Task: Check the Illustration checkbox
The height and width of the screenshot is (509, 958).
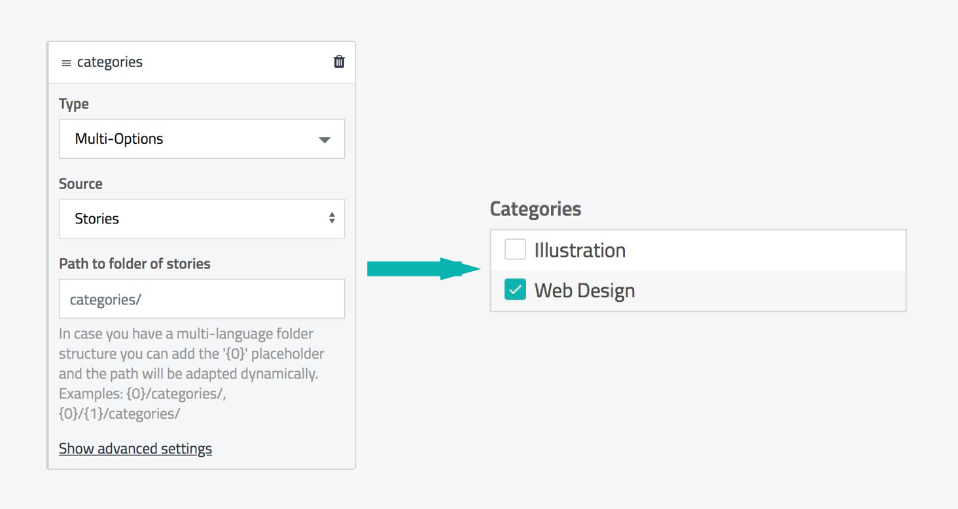Action: click(x=516, y=250)
